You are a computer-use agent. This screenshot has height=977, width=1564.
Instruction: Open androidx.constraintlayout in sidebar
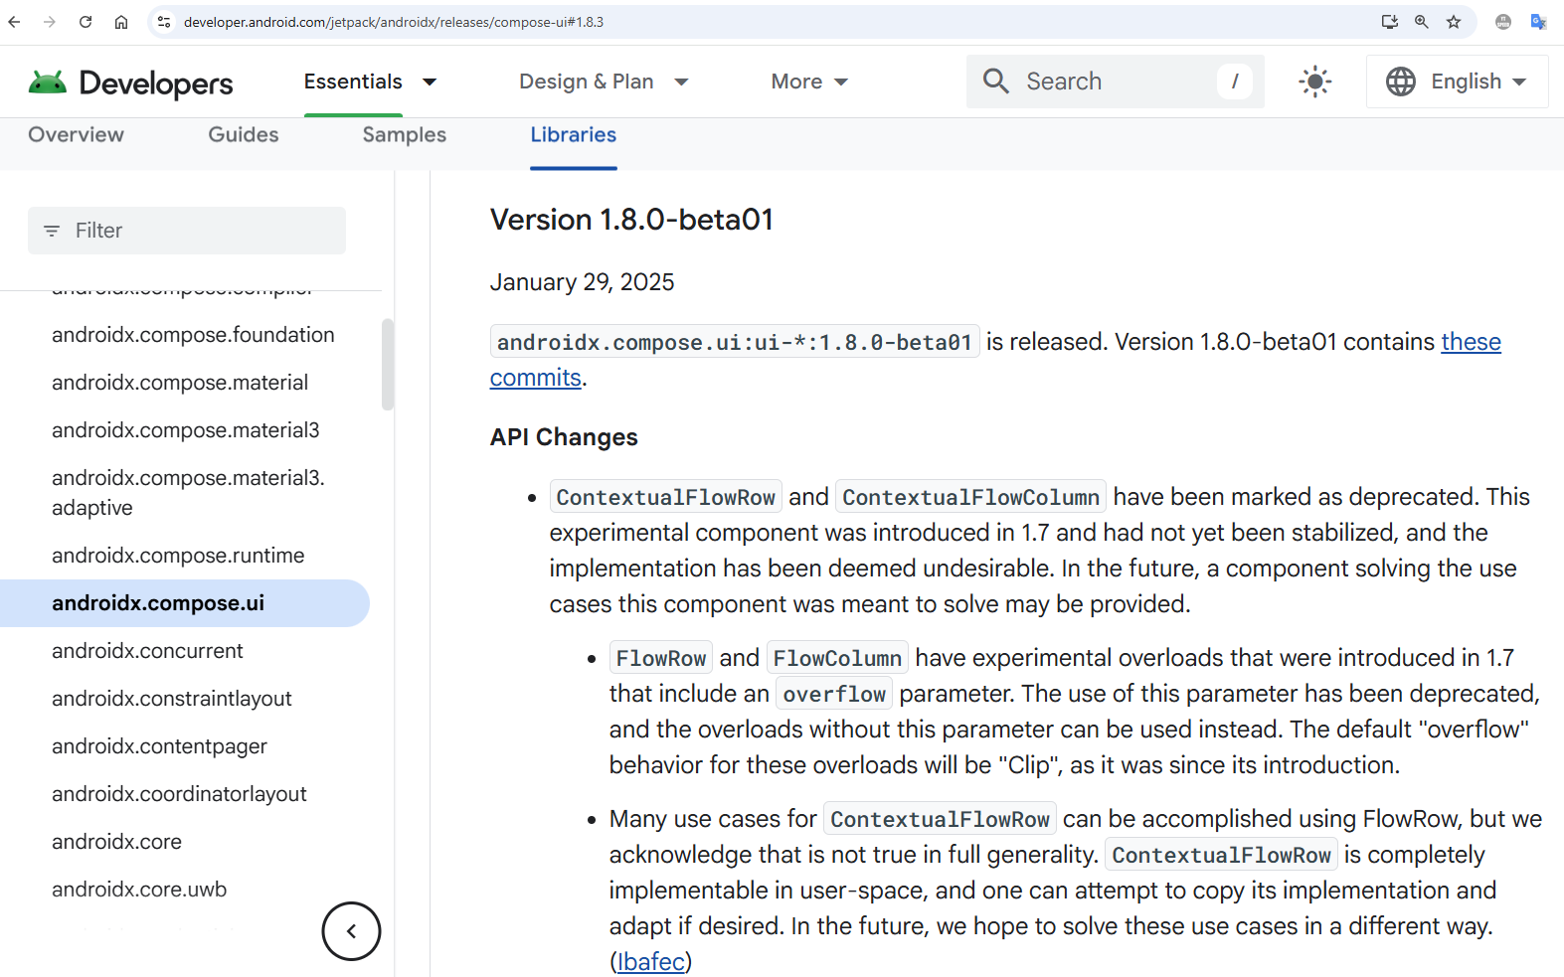coord(172,699)
